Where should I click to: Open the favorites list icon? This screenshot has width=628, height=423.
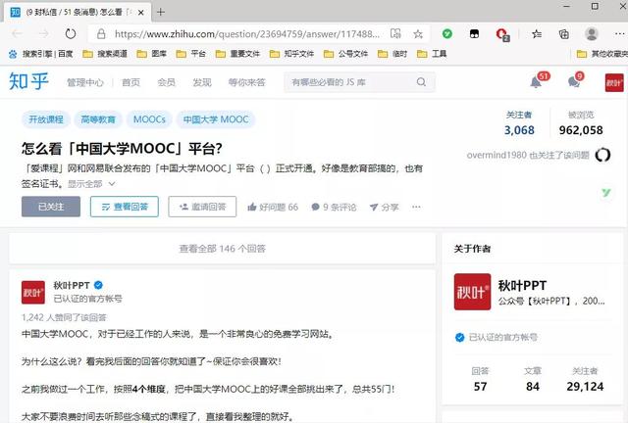[x=537, y=34]
